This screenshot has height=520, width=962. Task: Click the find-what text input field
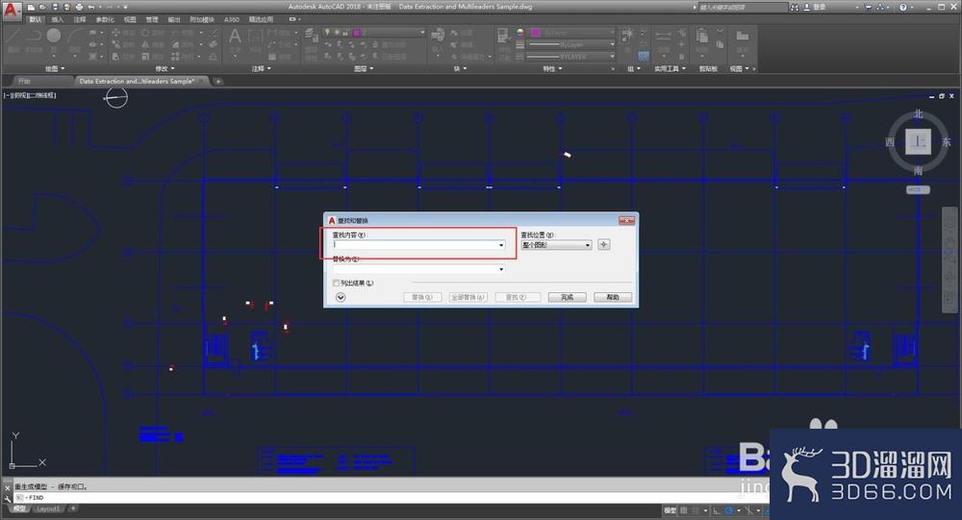click(x=418, y=245)
